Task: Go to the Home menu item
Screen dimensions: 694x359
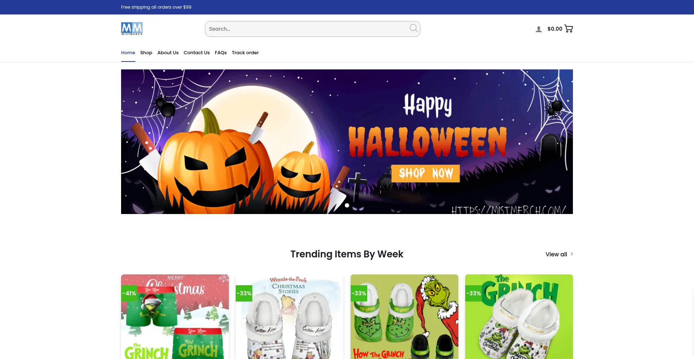Action: (128, 52)
